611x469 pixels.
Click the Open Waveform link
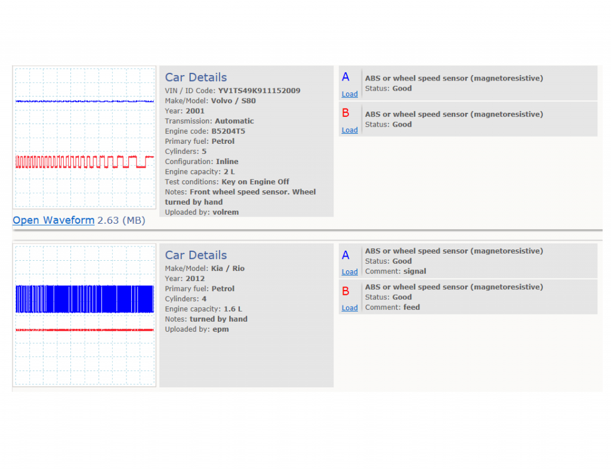tap(53, 220)
